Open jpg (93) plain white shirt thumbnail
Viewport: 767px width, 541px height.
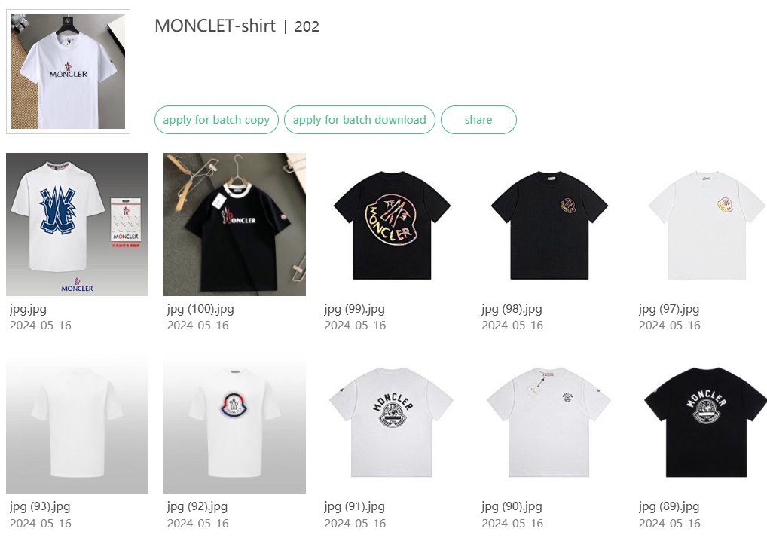coord(78,423)
